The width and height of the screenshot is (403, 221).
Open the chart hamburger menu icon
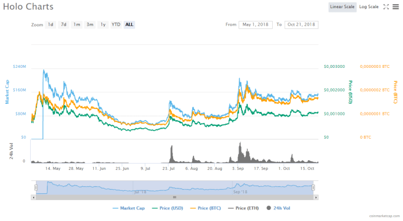[395, 7]
